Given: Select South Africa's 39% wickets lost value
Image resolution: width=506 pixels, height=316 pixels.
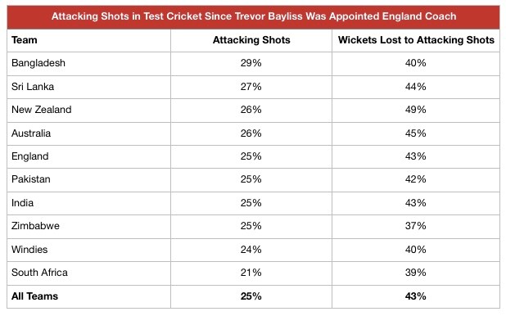Looking at the screenshot, I should (x=416, y=273).
